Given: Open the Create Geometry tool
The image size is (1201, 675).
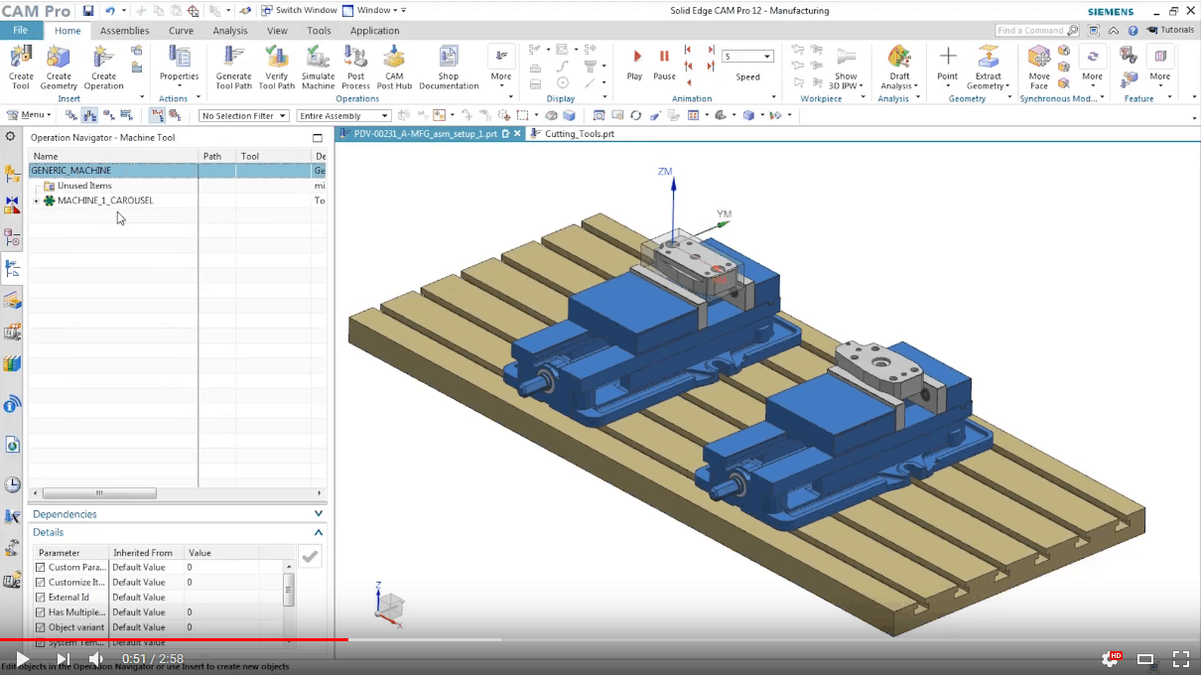Looking at the screenshot, I should (58, 67).
